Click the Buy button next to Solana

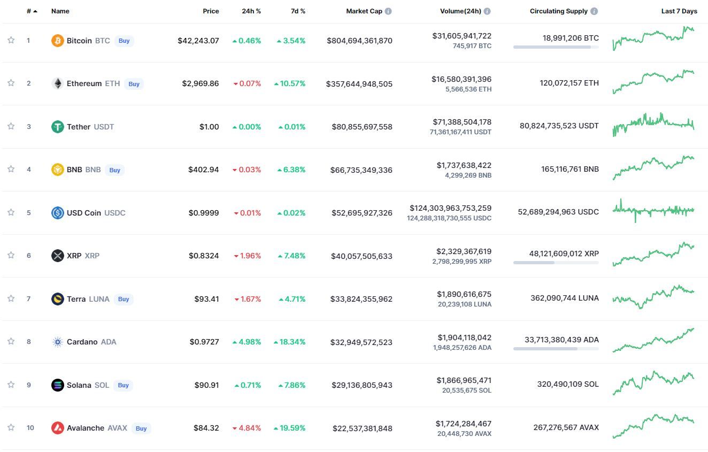click(123, 385)
